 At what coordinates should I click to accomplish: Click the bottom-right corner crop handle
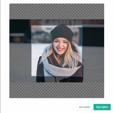(x=82, y=76)
